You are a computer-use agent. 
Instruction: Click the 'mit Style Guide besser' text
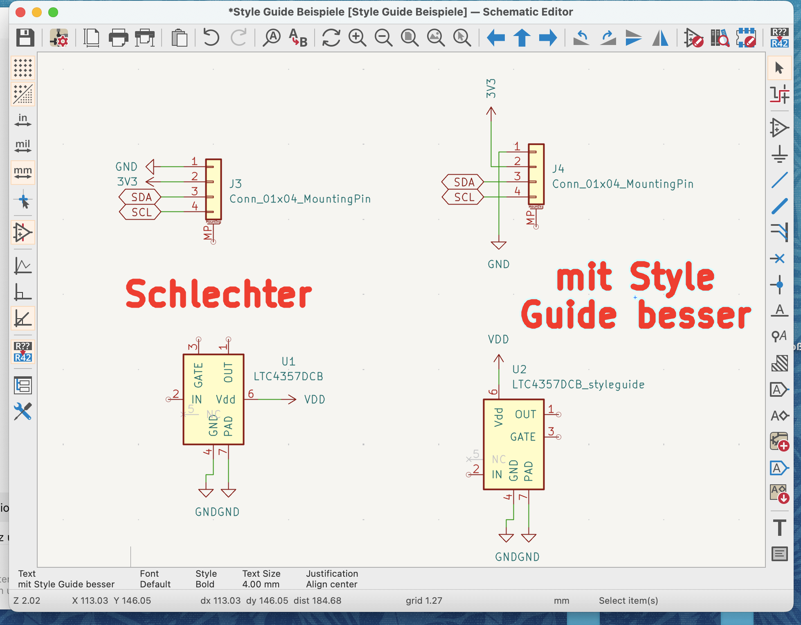point(636,296)
